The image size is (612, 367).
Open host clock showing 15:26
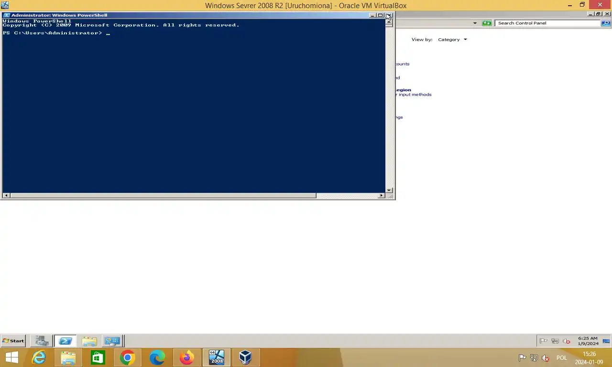point(589,358)
